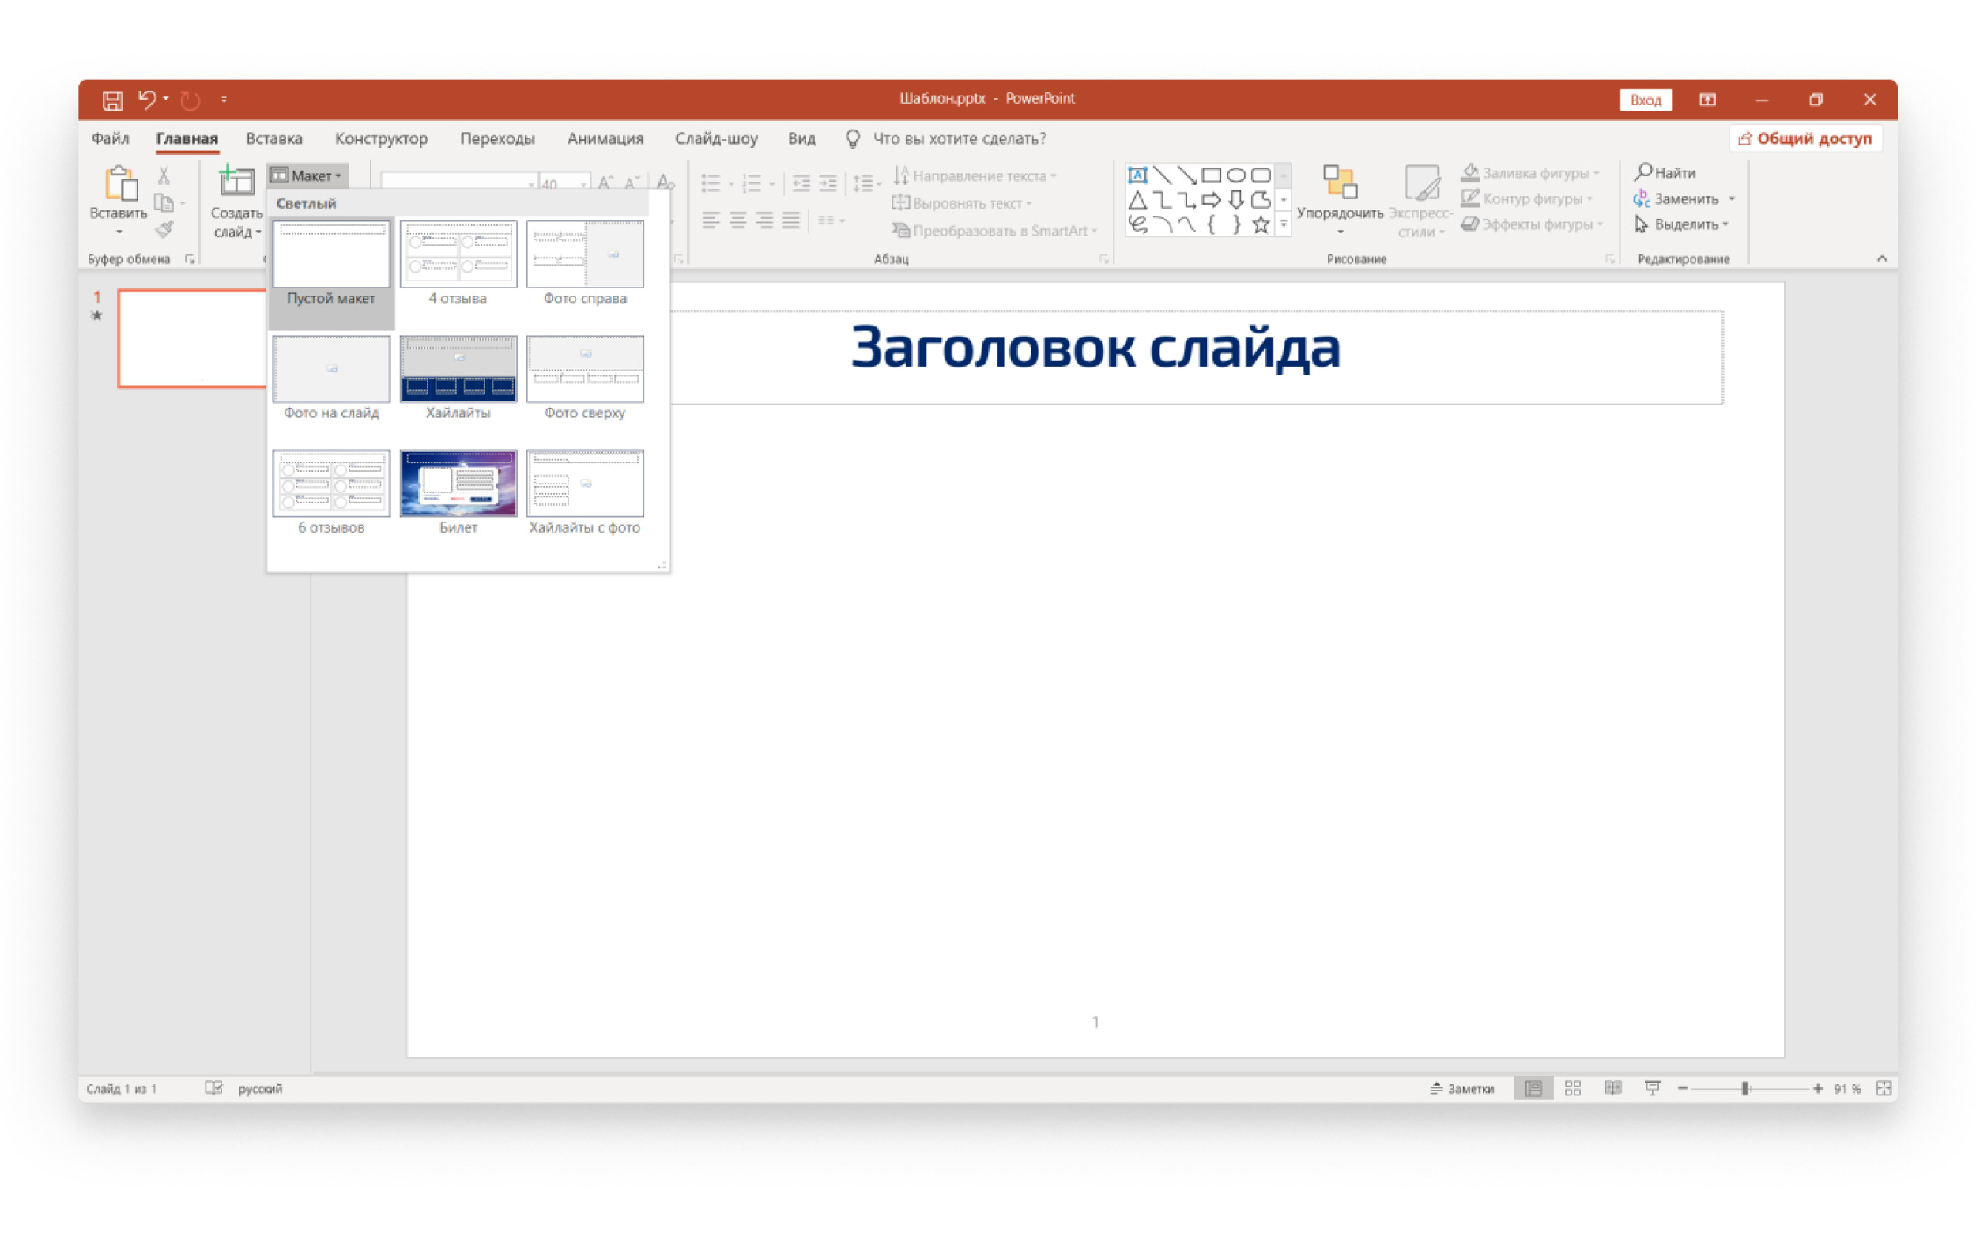The height and width of the screenshot is (1236, 1976).
Task: Click the zoom slider handle
Action: 1744,1088
